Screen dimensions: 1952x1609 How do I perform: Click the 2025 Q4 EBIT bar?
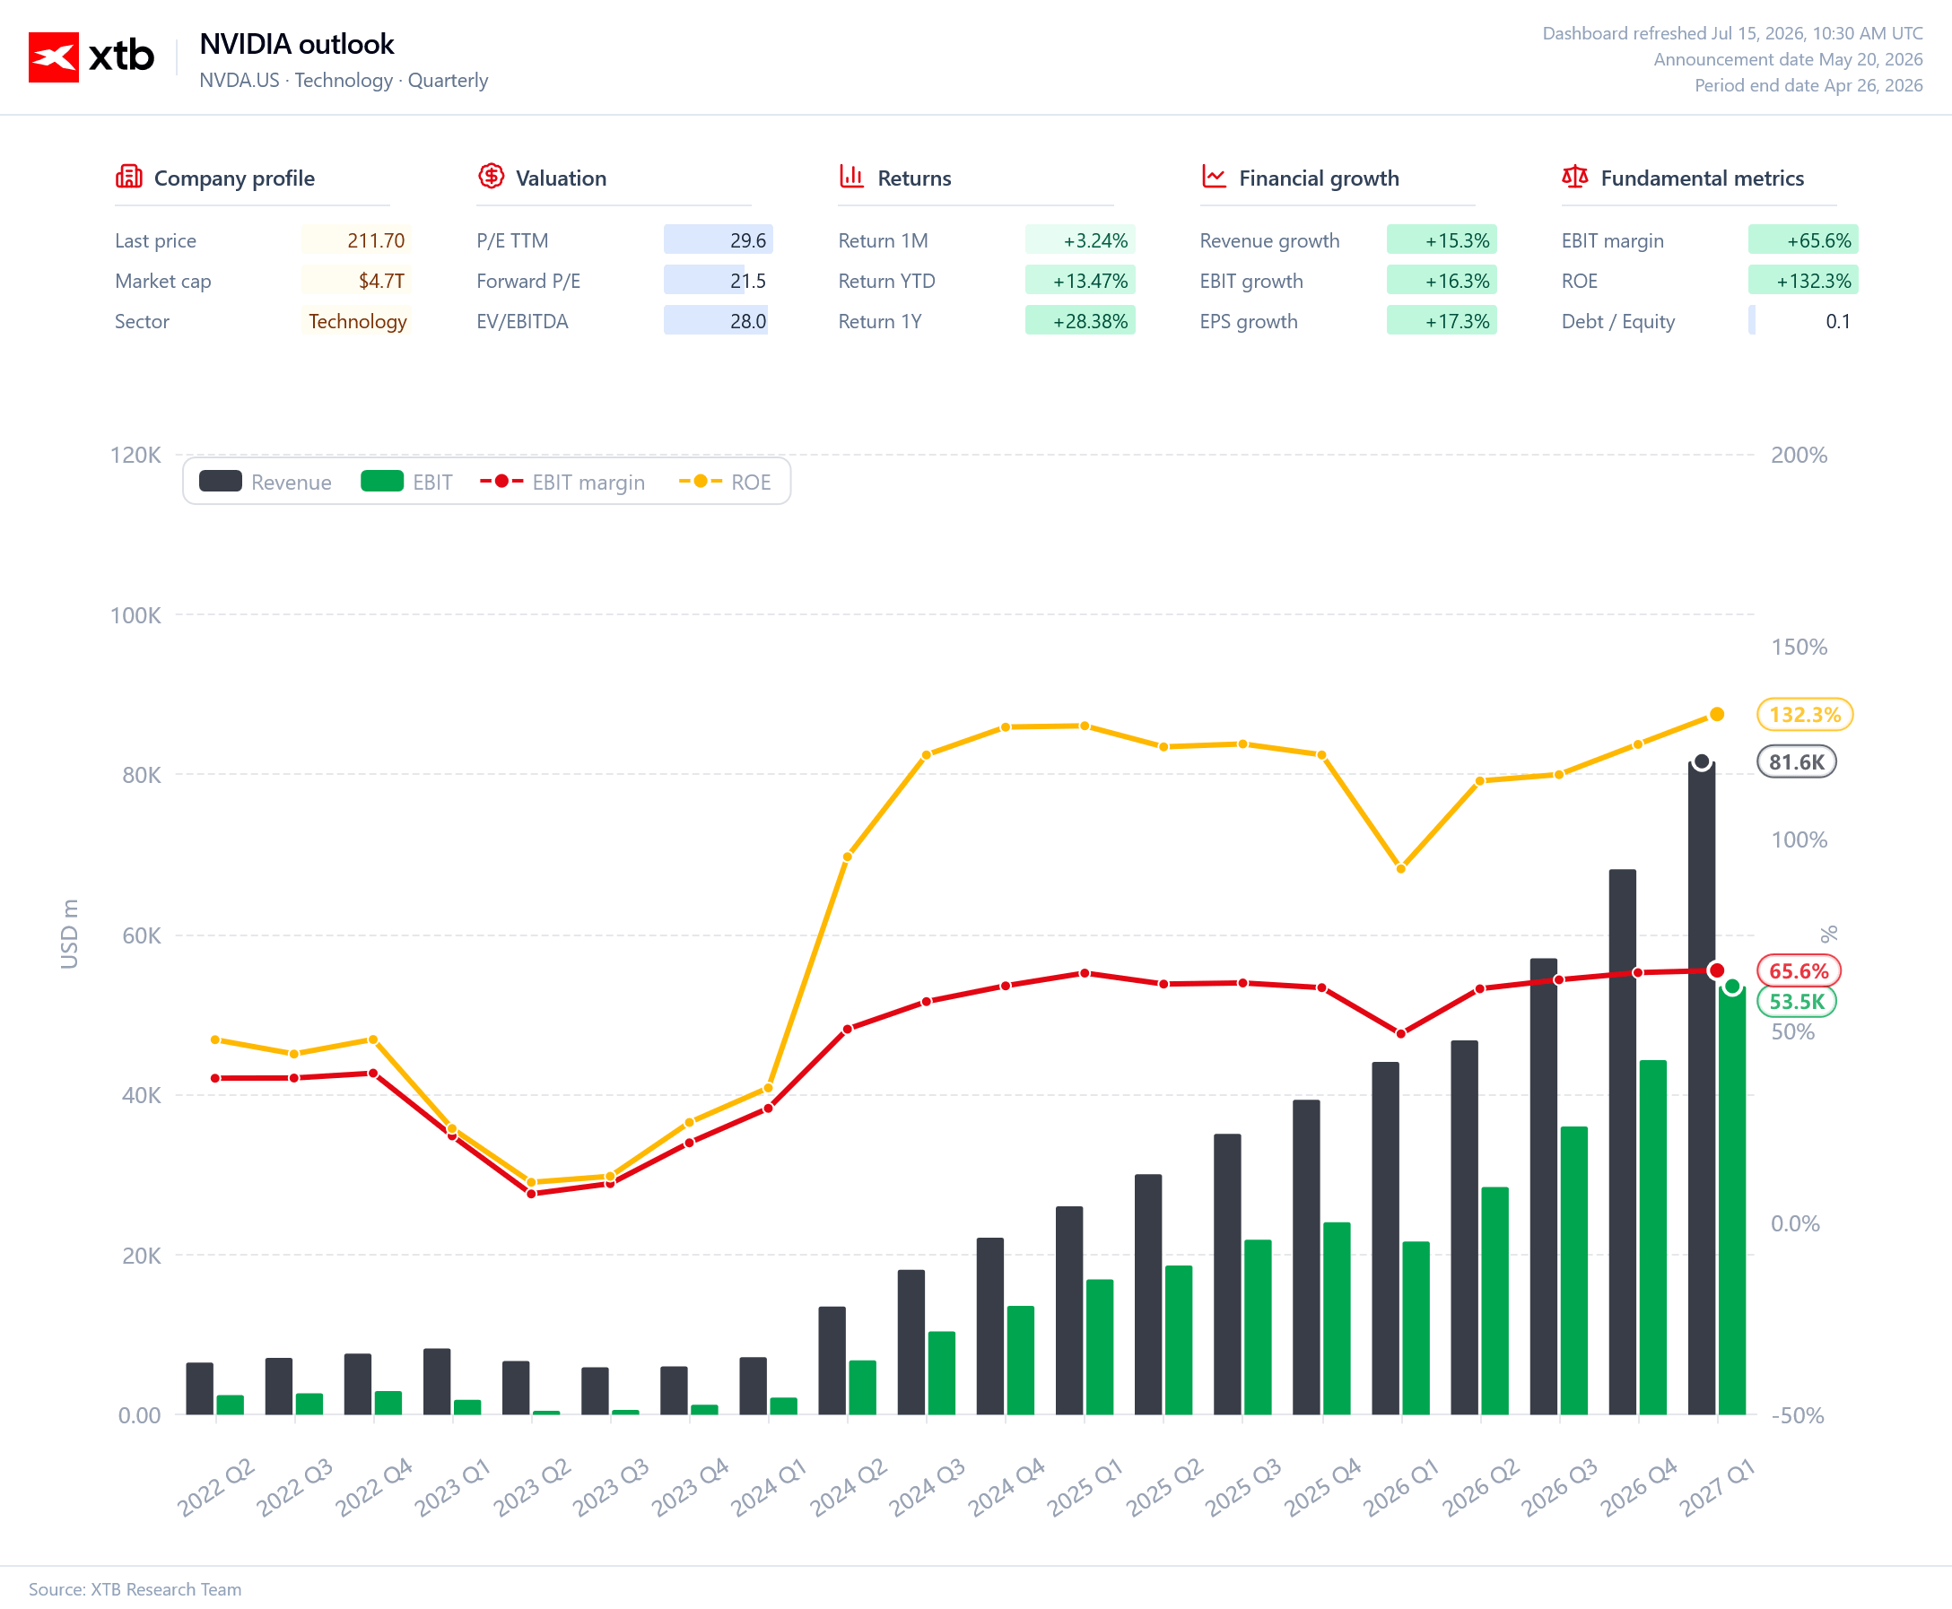[1337, 1319]
